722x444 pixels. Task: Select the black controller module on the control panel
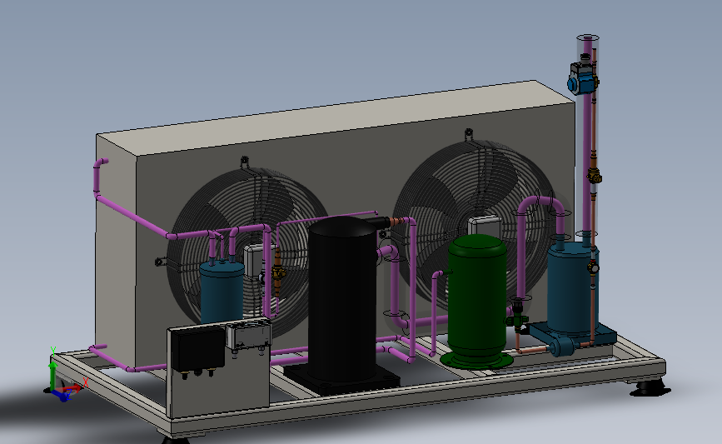(x=198, y=349)
